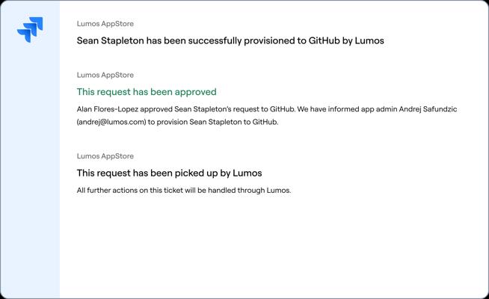
Task: Click the Lumos AppStore label above the picked up message
Action: [x=105, y=156]
